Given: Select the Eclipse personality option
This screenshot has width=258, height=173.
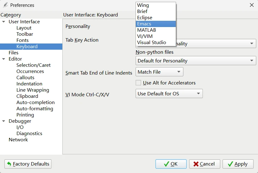Looking at the screenshot, I should (156, 18).
